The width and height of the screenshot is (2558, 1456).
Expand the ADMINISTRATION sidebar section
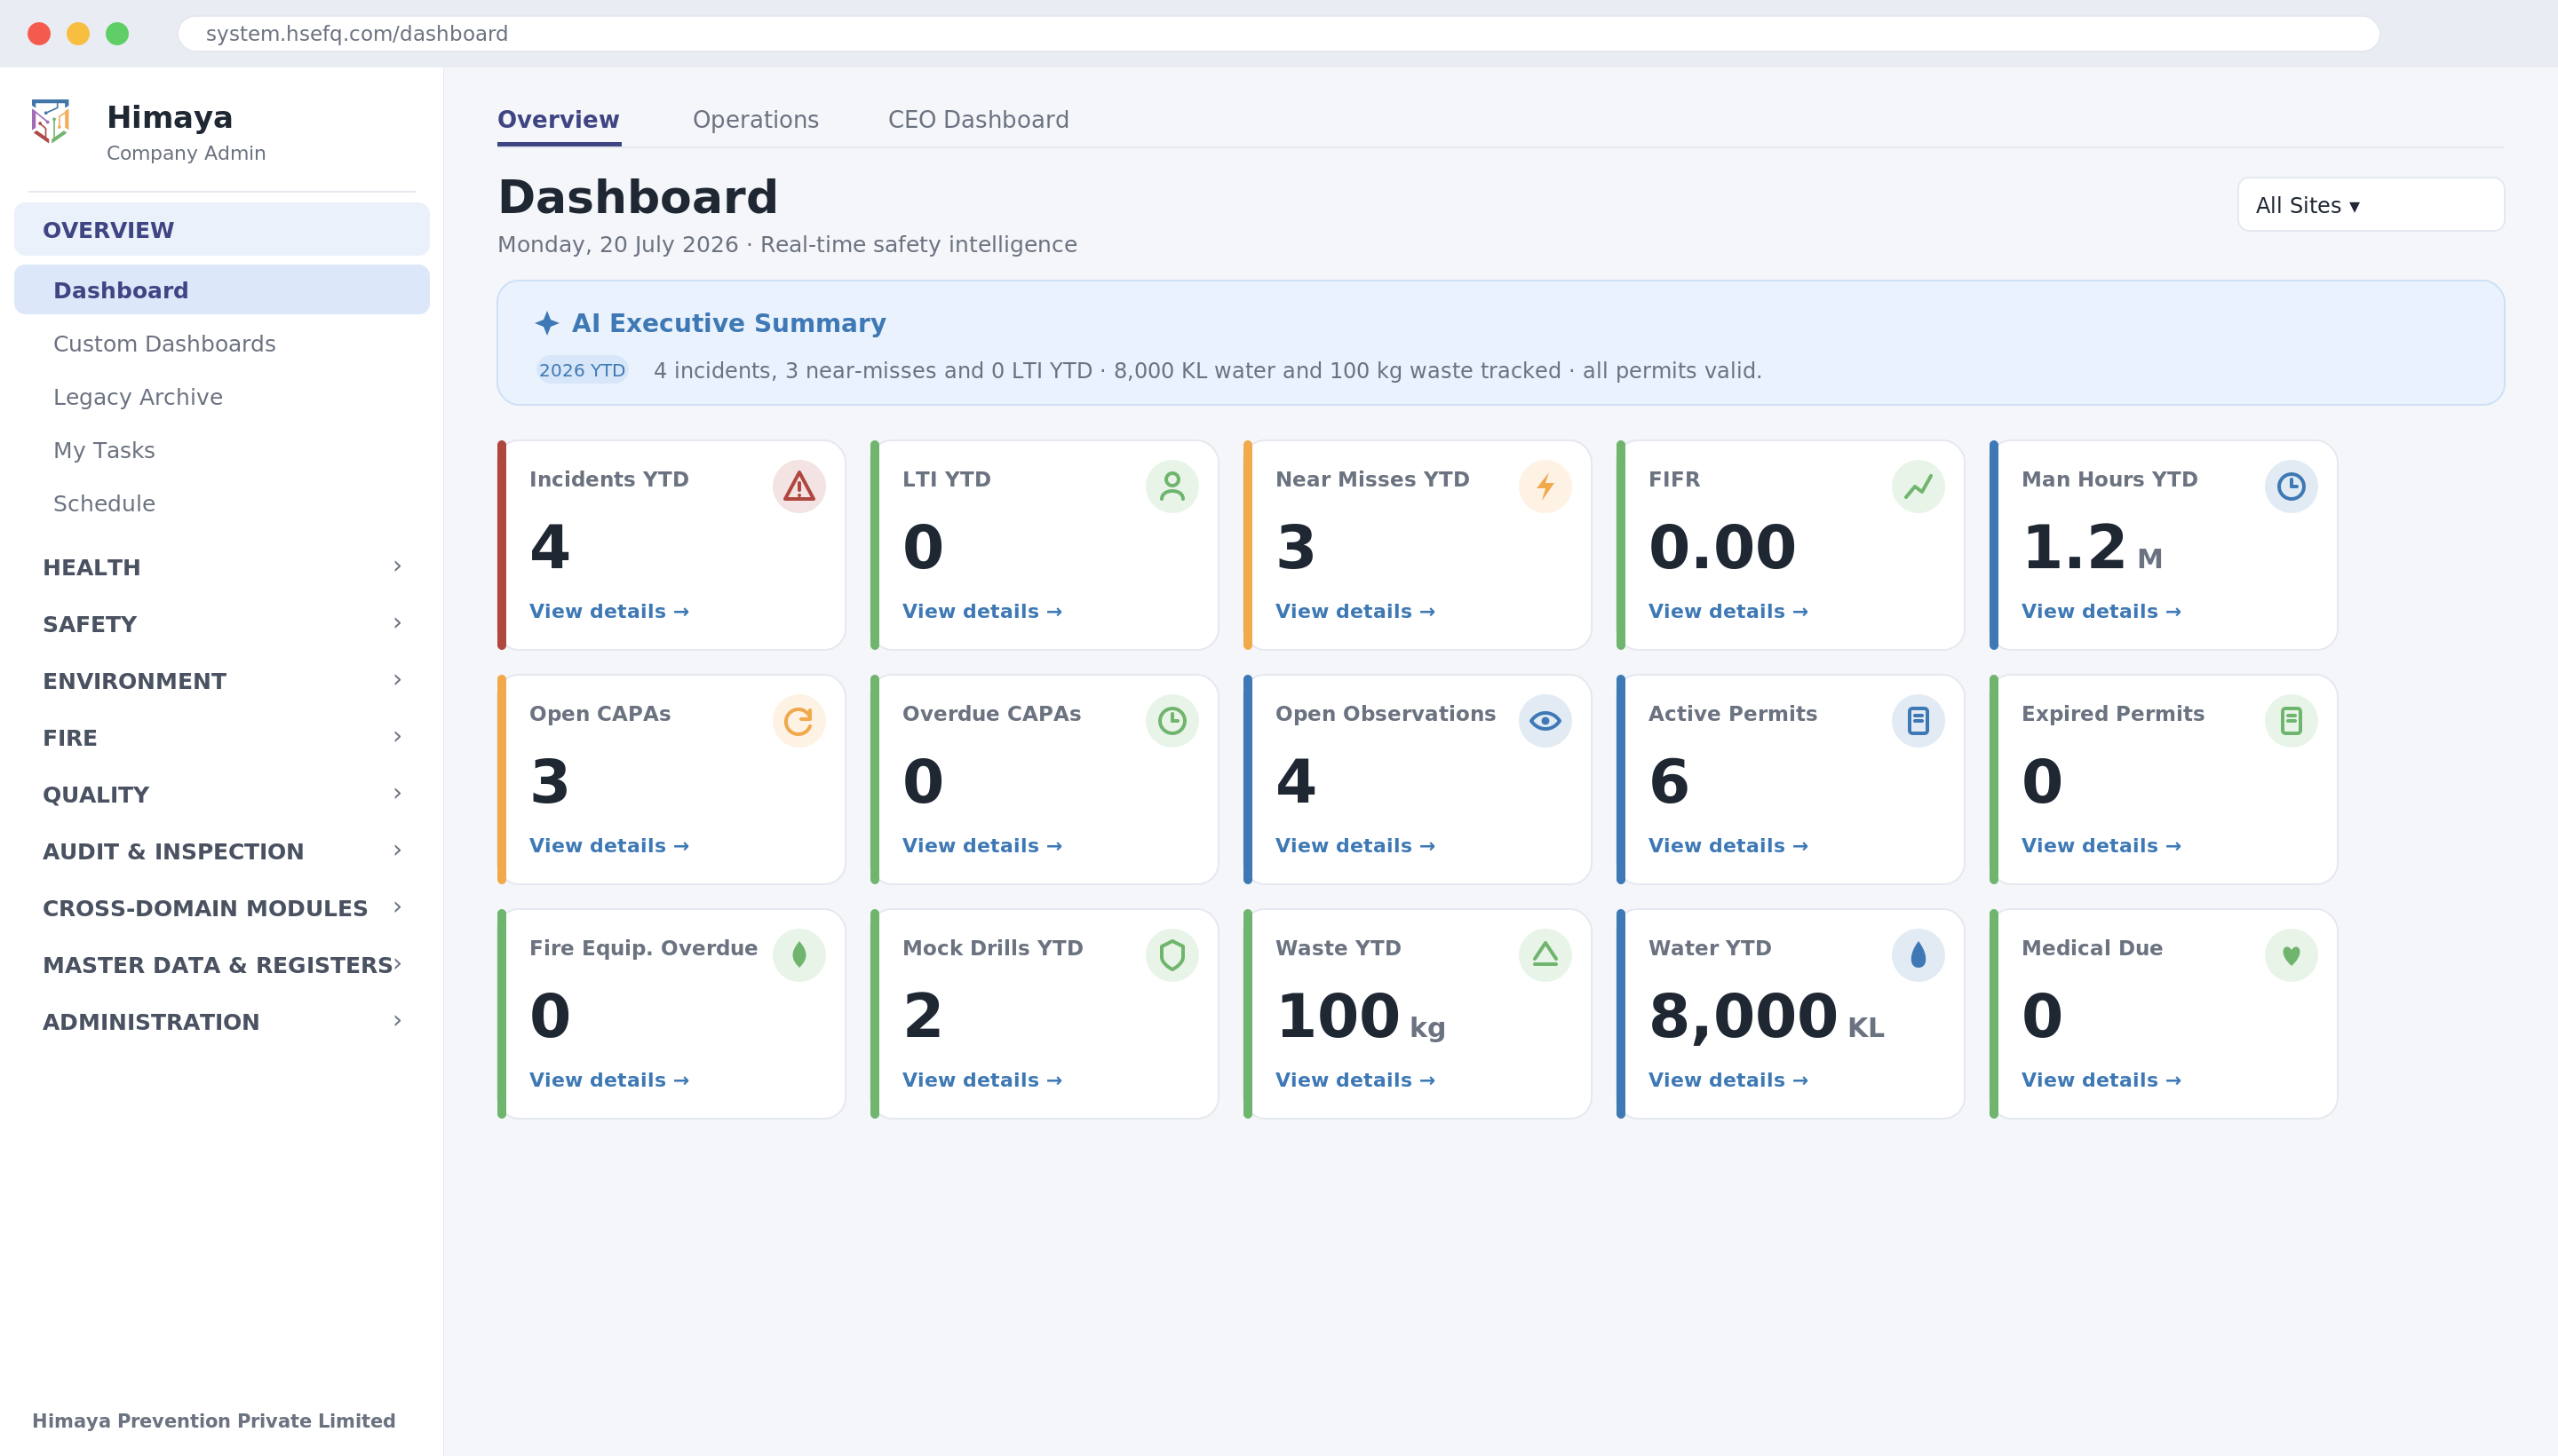tap(221, 1022)
